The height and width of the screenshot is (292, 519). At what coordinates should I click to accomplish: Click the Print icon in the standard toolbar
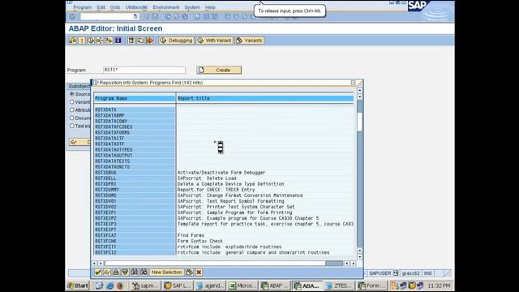(197, 16)
